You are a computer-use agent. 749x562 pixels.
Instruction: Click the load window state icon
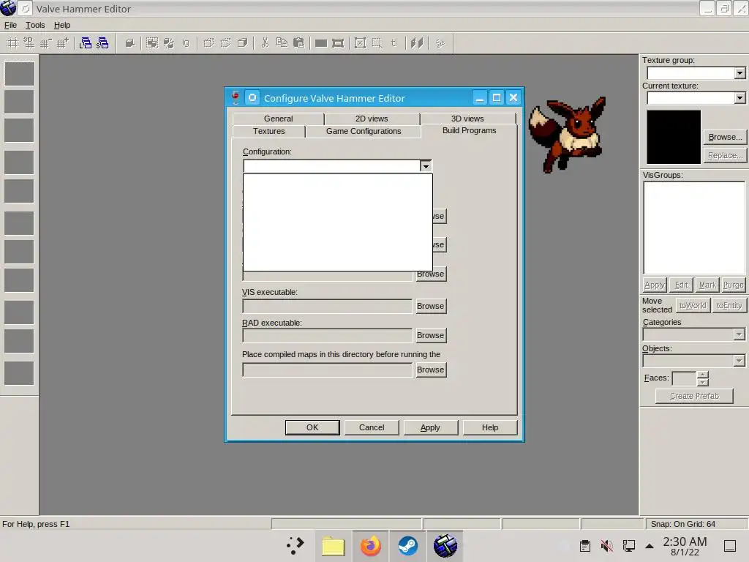[x=86, y=43]
